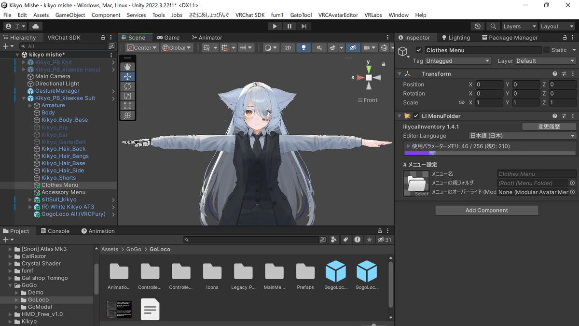Open LI MenuFolder preset settings icon
The height and width of the screenshot is (326, 579).
click(564, 116)
